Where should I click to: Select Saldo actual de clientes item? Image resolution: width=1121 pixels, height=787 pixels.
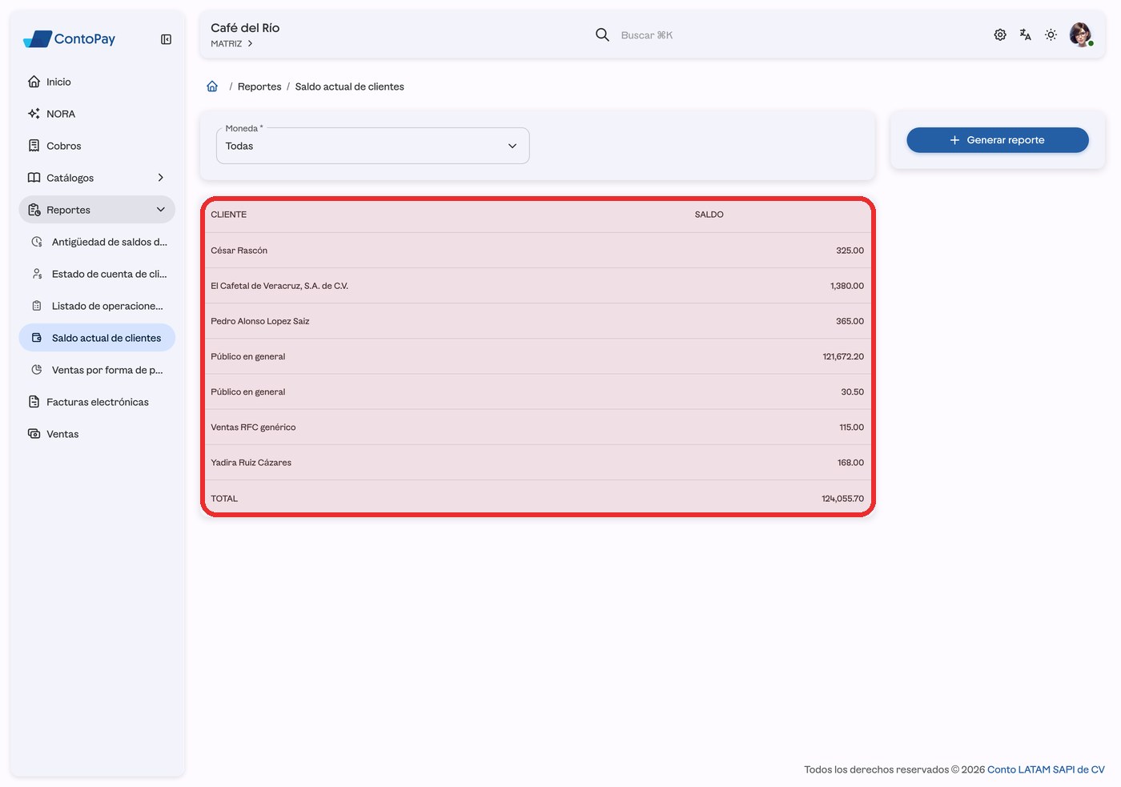[x=97, y=338]
